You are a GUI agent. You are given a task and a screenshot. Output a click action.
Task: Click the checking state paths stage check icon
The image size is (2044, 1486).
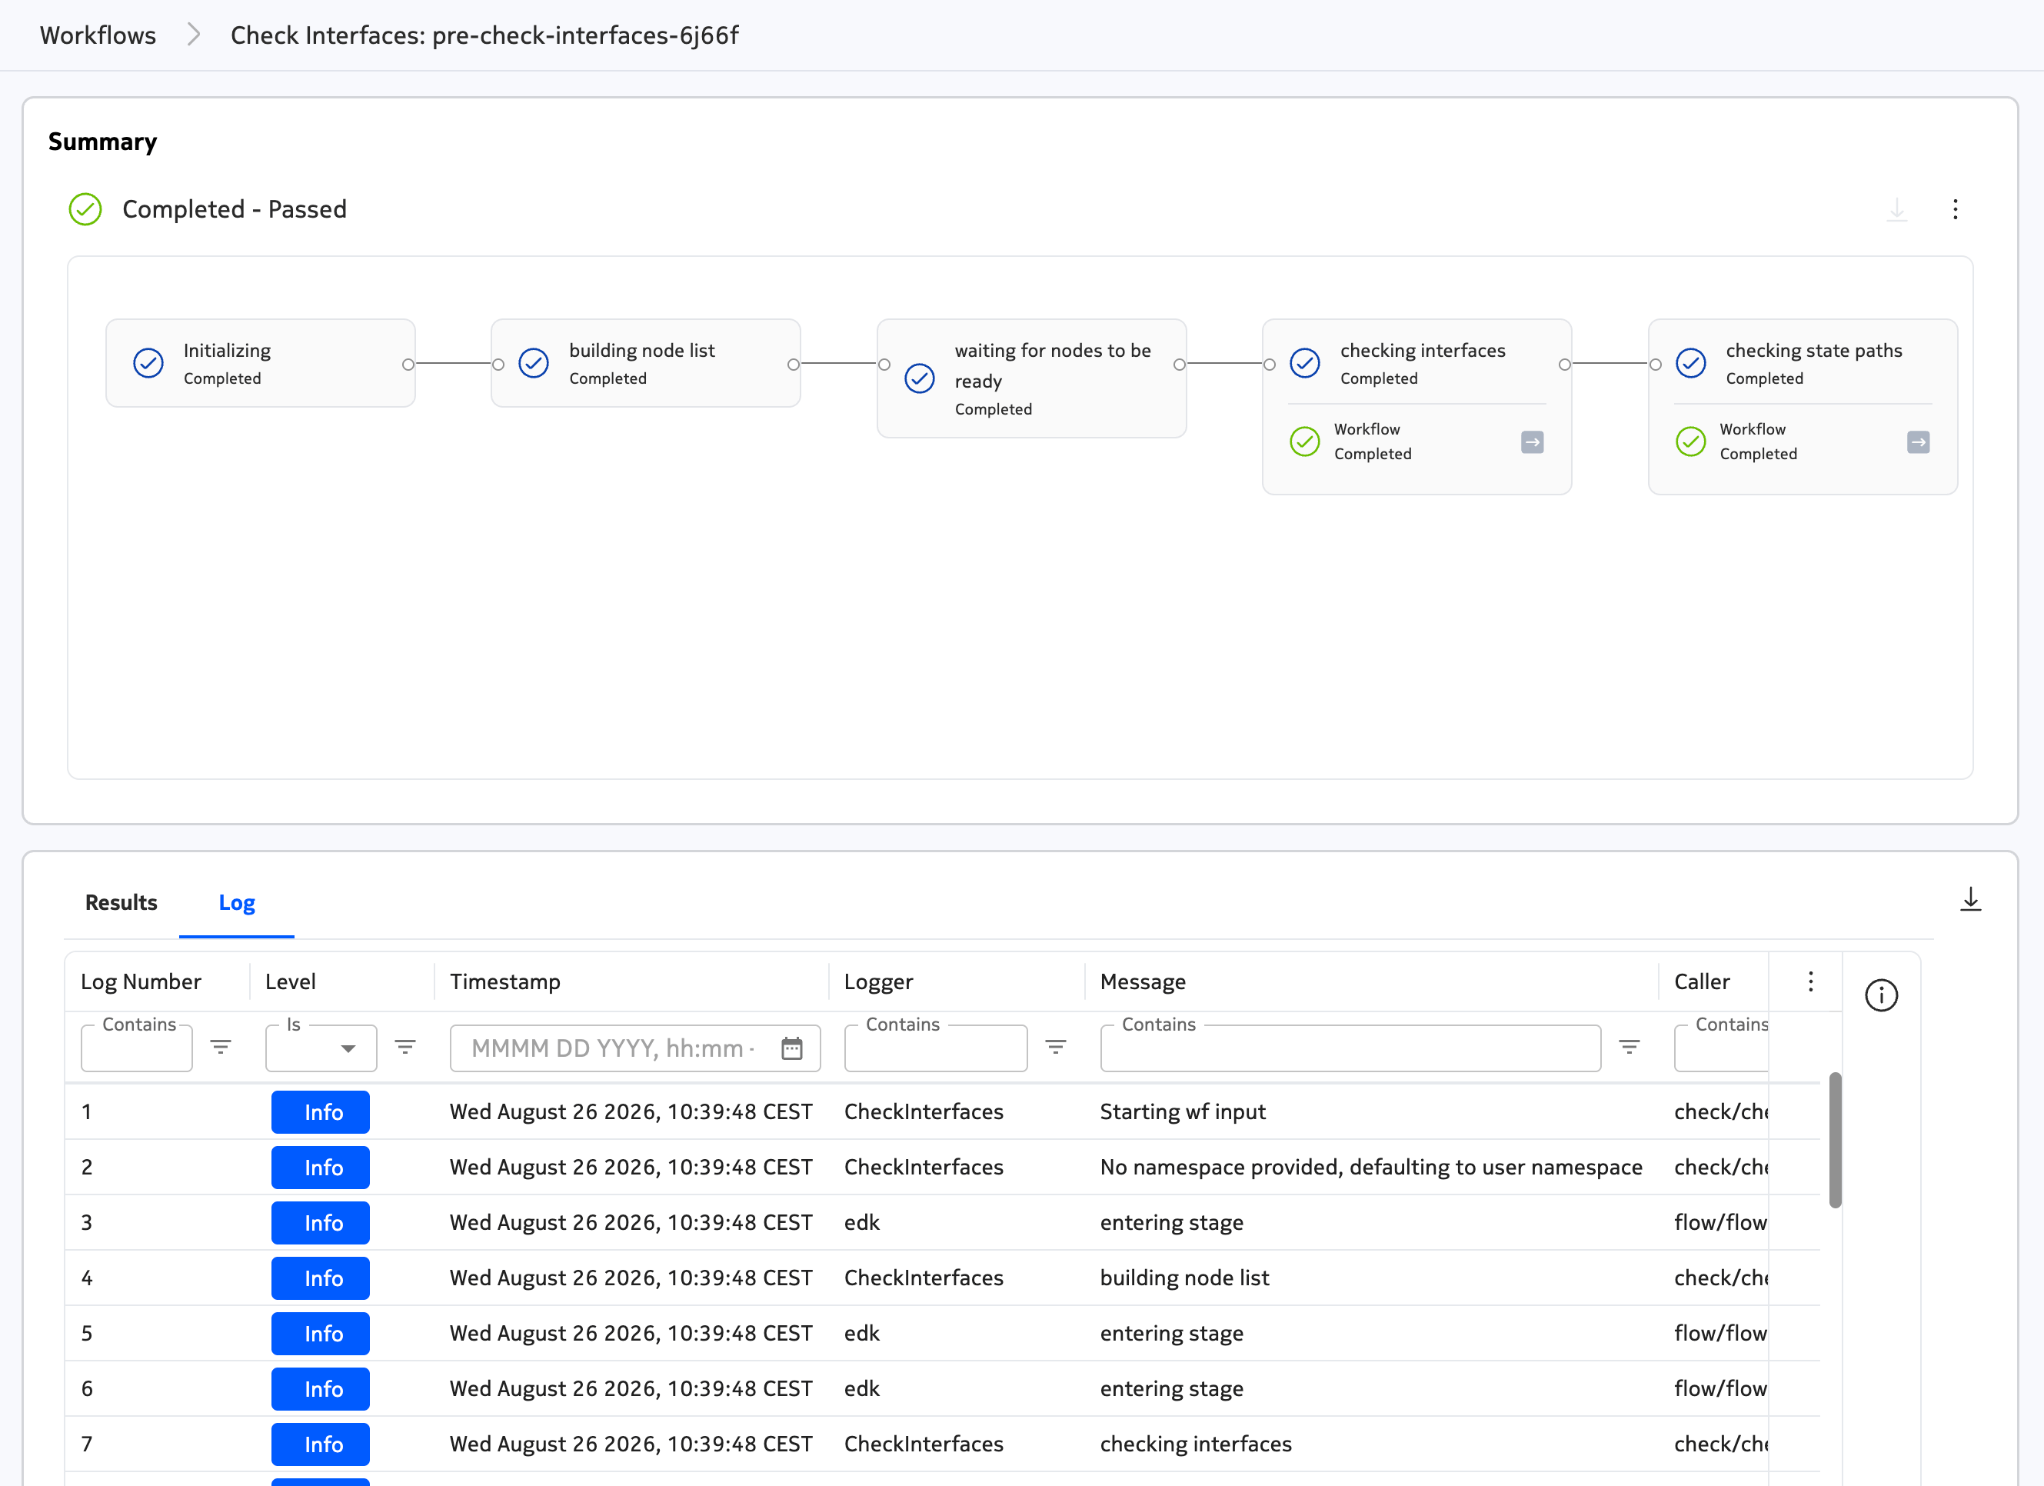1689,363
